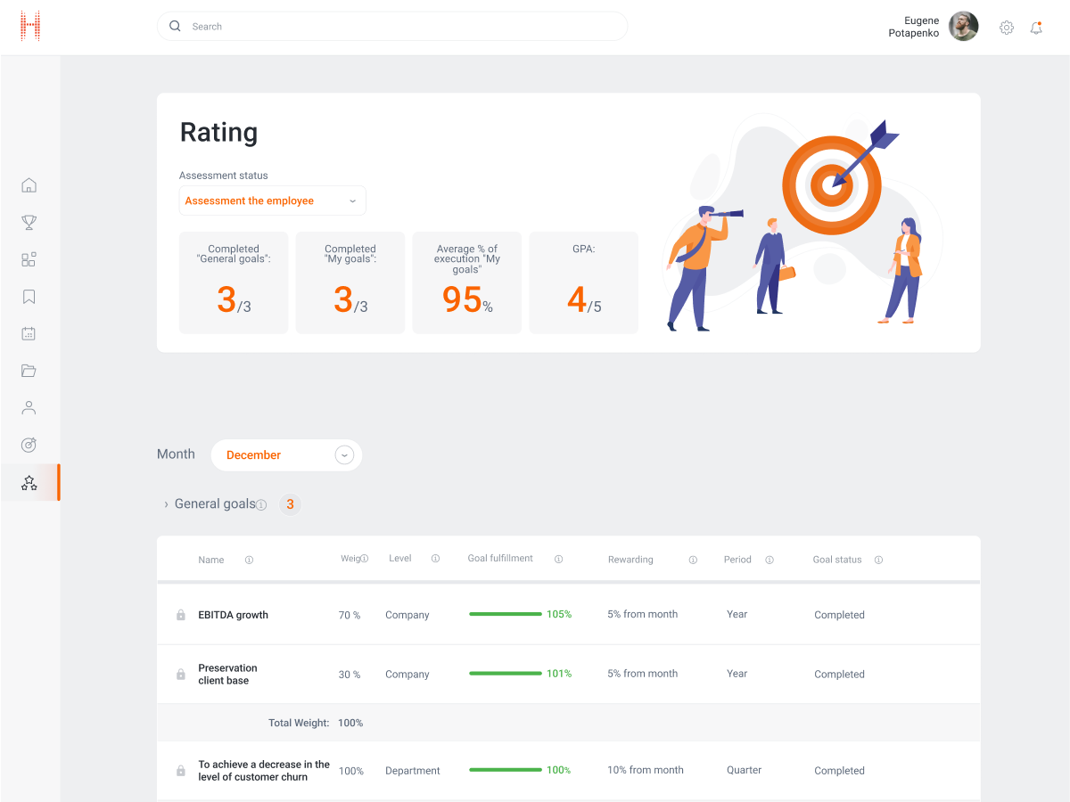Click the bookmark icon in sidebar

[x=29, y=297]
